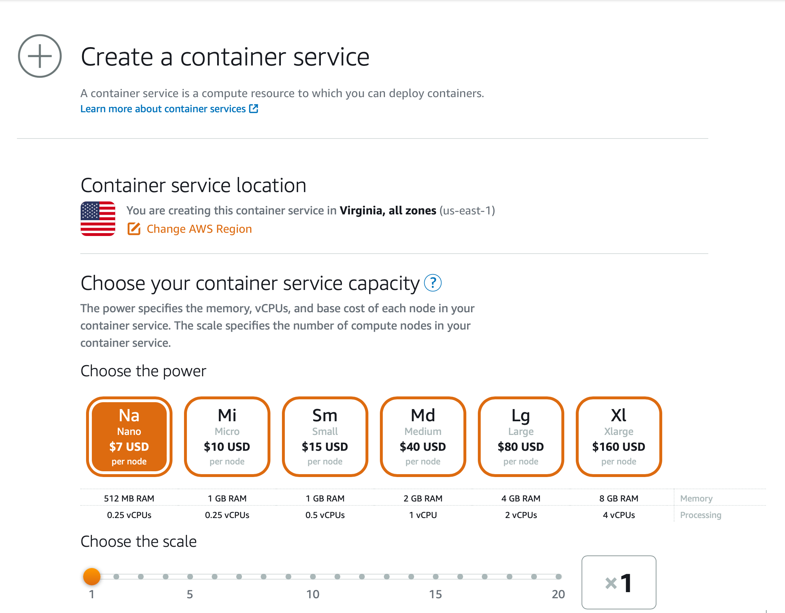785x613 pixels.
Task: Click Change AWS Region link
Action: (199, 229)
